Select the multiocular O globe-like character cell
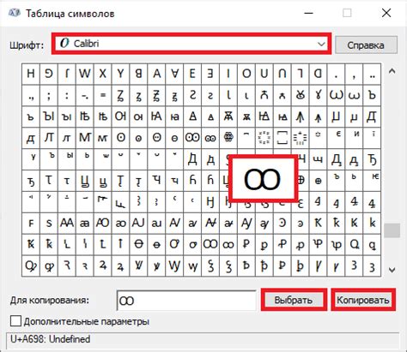407x352 pixels. coord(228,138)
